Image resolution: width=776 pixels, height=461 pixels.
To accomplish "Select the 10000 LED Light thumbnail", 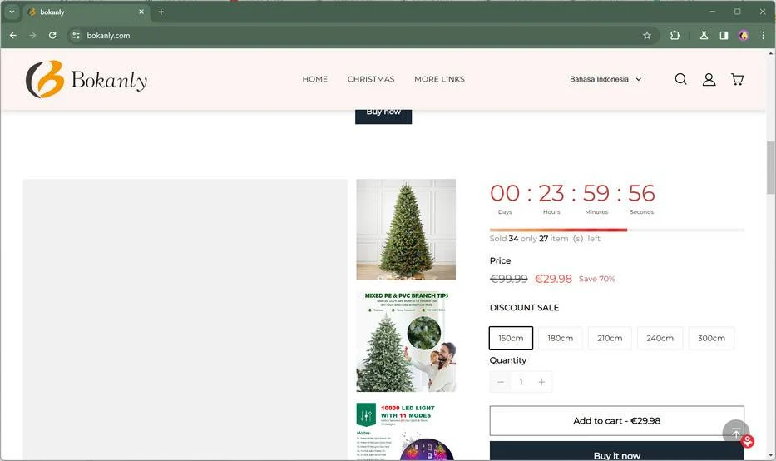I will pos(406,432).
